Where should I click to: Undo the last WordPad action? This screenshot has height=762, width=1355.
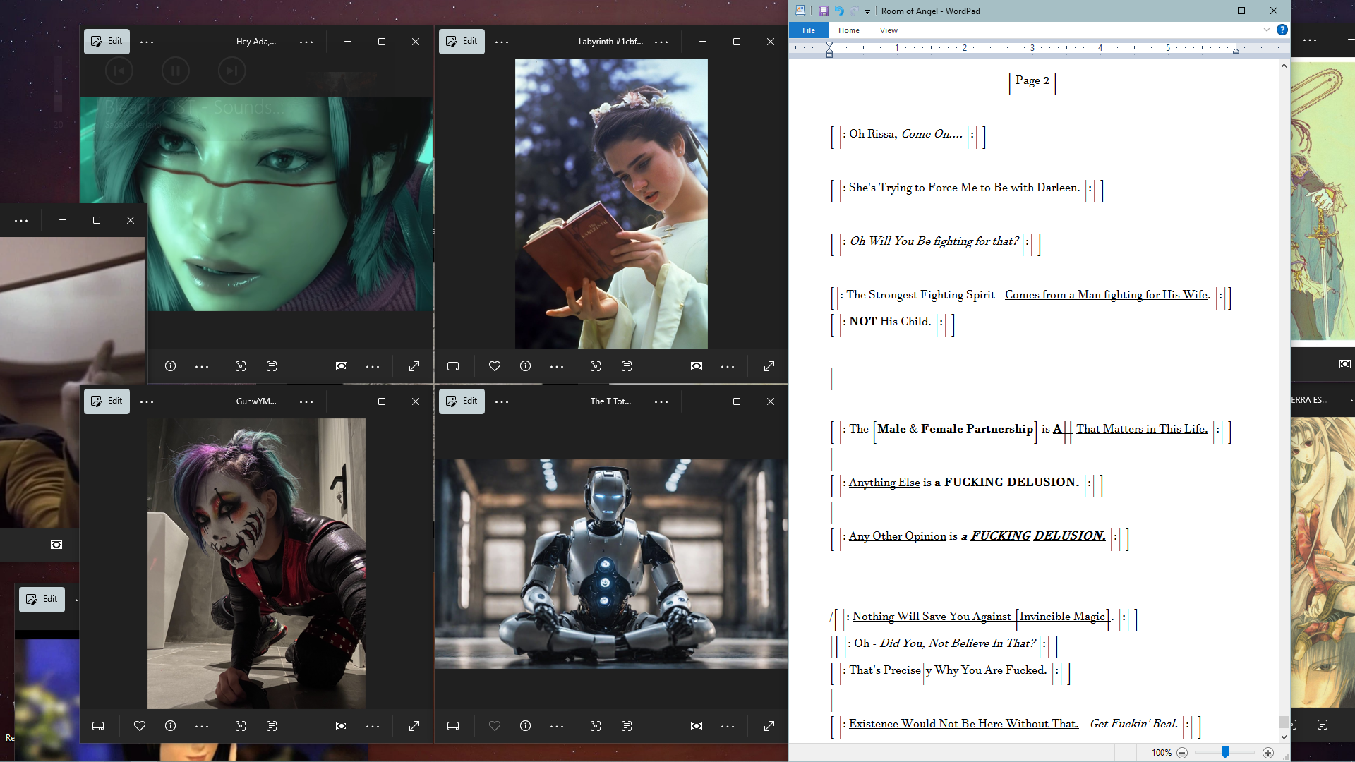tap(839, 11)
